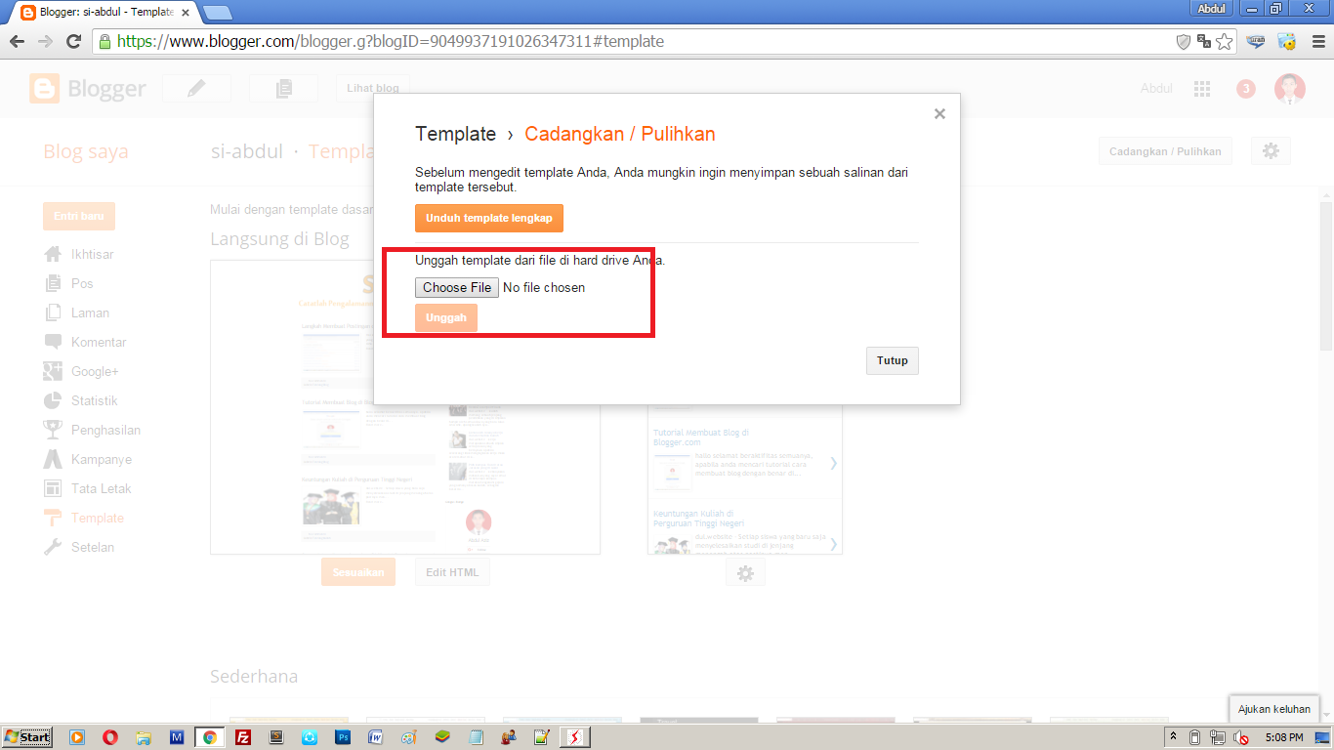Open the Windows Start menu
This screenshot has width=1334, height=750.
click(27, 737)
